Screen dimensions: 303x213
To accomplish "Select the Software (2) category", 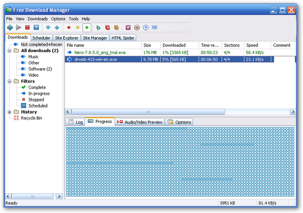I will coord(40,69).
